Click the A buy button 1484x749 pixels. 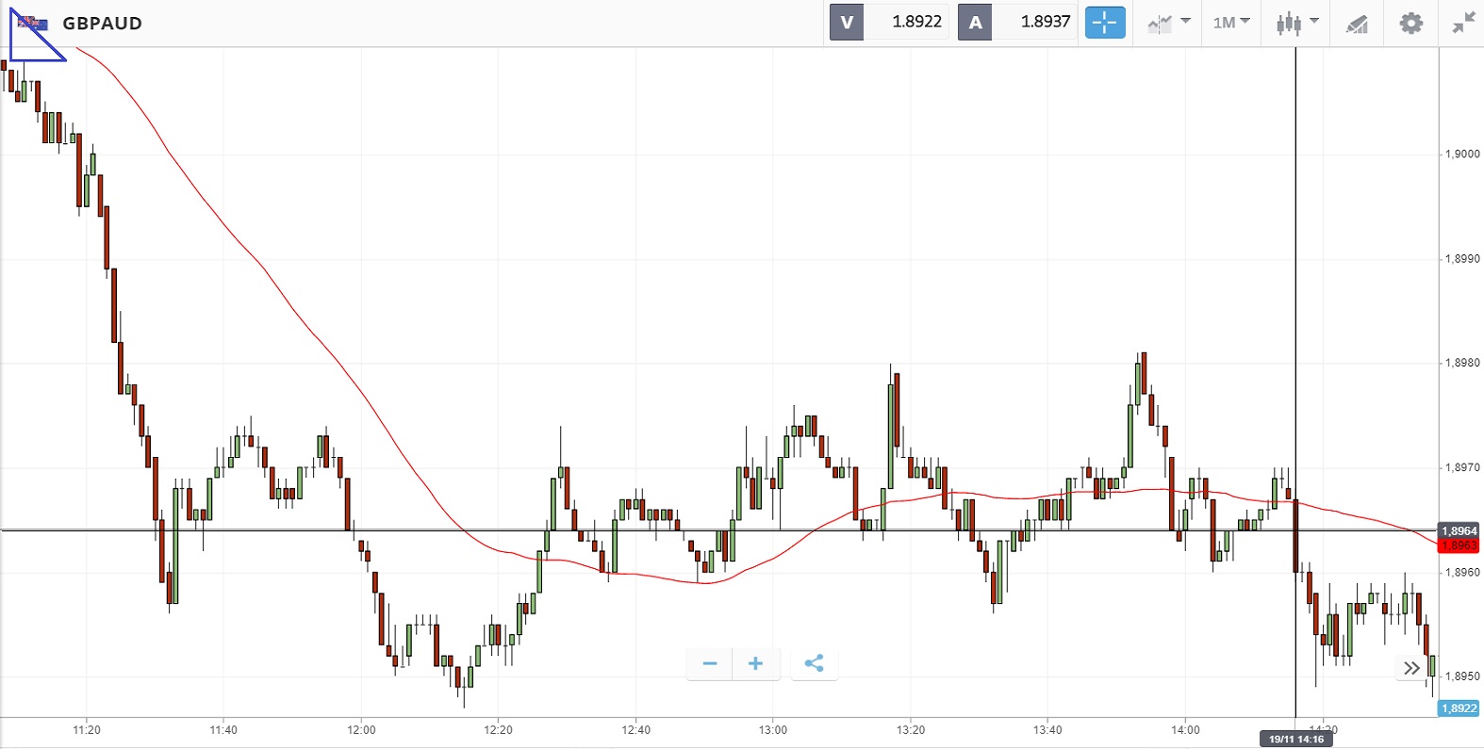[975, 23]
